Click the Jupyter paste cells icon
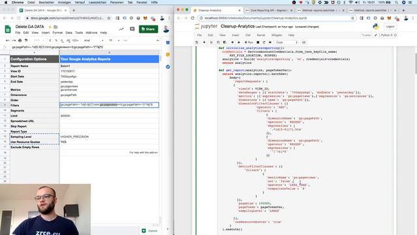Viewport: 417px width, 235px height. pyautogui.click(x=225, y=42)
